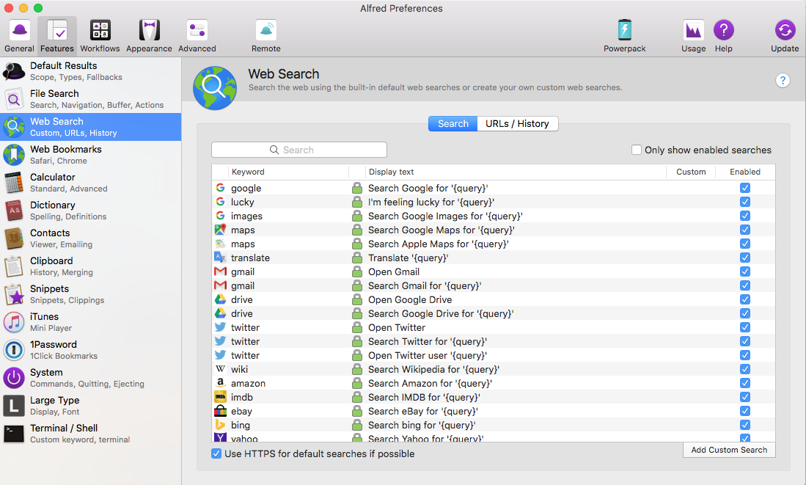Click the round help question mark button
Screen dimensions: 806x485
click(x=783, y=81)
